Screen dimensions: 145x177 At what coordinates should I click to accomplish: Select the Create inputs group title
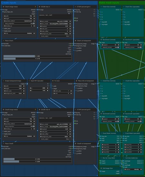pos(9,3)
